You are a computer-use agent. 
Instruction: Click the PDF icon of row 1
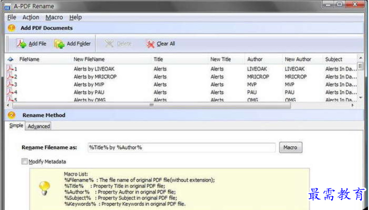coord(9,68)
